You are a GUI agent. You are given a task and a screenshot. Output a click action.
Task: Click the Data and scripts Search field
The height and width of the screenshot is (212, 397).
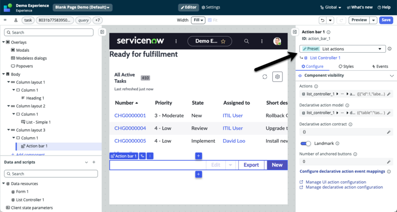(x=51, y=173)
